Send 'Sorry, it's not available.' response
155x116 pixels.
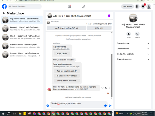click(x=67, y=81)
